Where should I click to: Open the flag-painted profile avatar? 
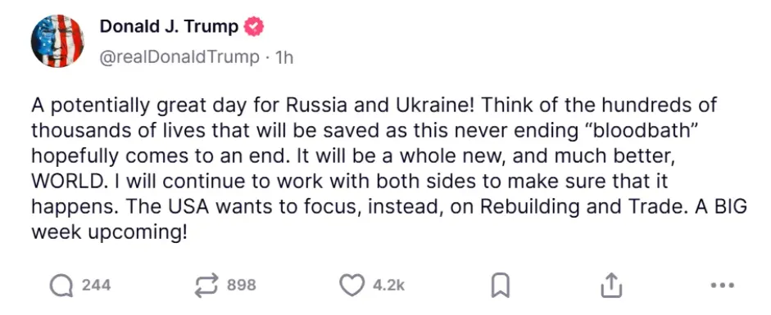point(57,41)
